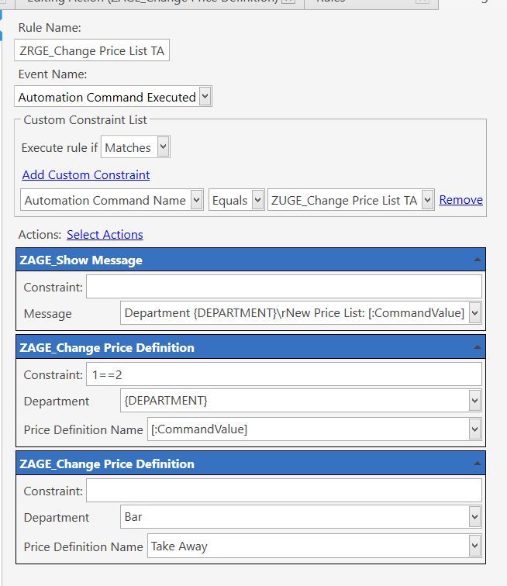Edit the Message text field
This screenshot has width=507, height=586.
(295, 313)
